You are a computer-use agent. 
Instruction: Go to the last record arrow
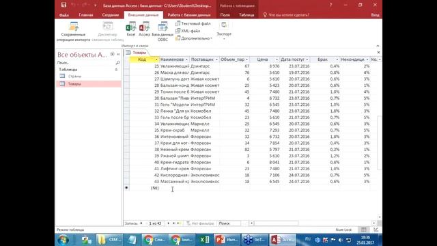[173, 223]
